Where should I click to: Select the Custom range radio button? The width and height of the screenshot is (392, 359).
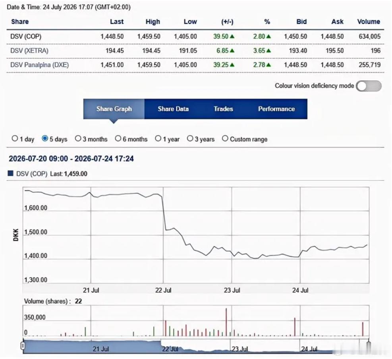tap(225, 138)
